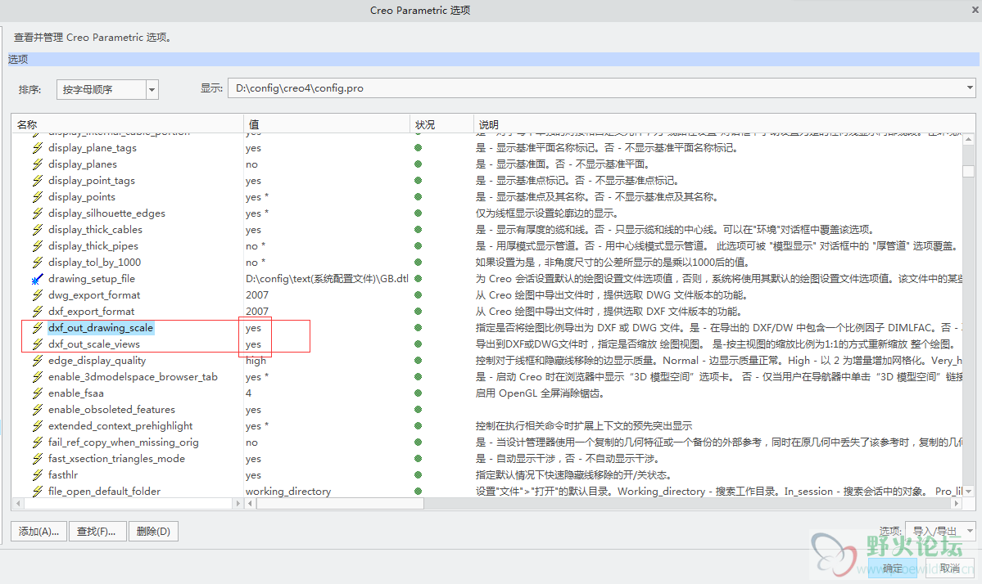Click the 2007 value of dwg_export_format
Image resolution: width=982 pixels, height=584 pixels.
pyautogui.click(x=257, y=295)
